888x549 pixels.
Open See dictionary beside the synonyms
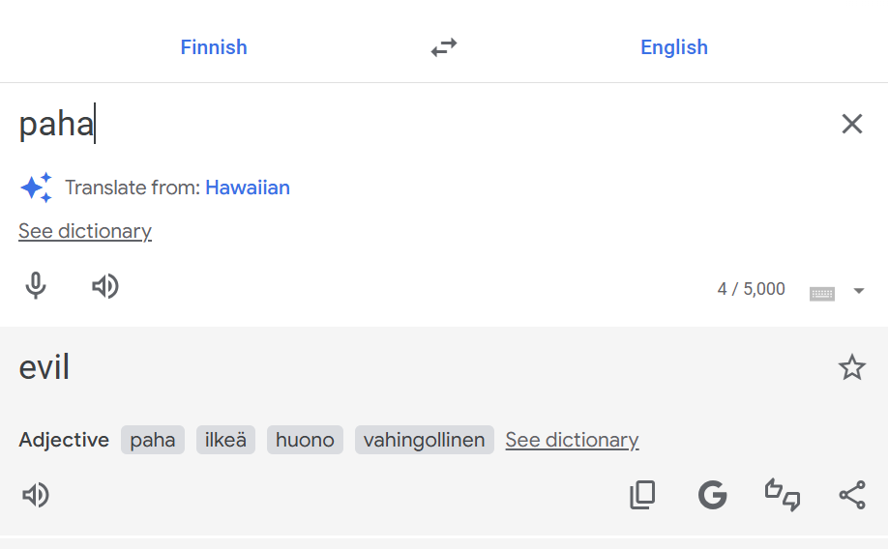coord(572,440)
